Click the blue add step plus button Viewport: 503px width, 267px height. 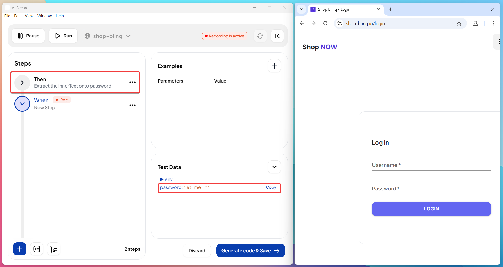tap(20, 249)
